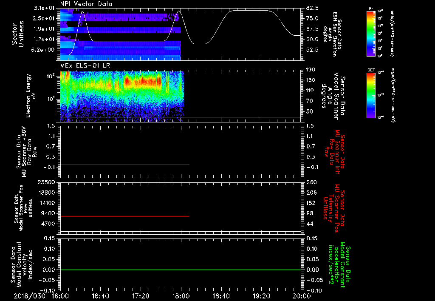
Task: Click the 260 telemetry tick value
Action: pos(311,182)
